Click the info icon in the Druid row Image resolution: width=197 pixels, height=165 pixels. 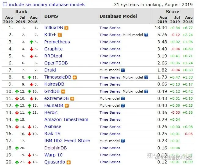pos(123,70)
